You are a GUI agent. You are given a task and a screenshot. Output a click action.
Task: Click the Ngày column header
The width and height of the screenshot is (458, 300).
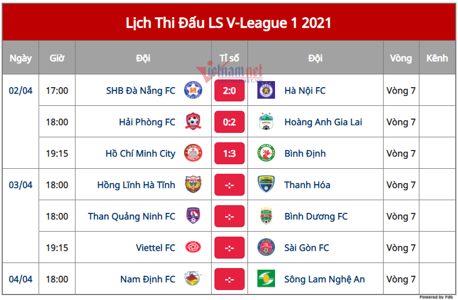pyautogui.click(x=20, y=58)
